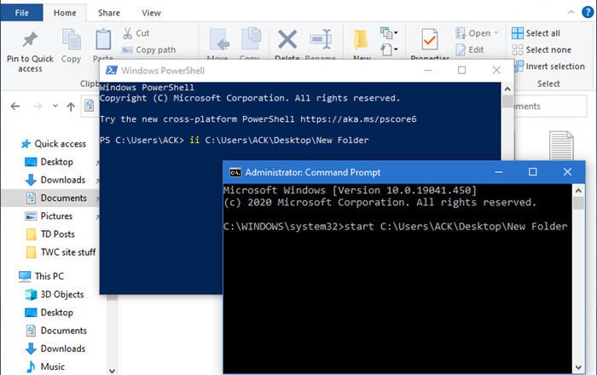
Task: Click the Delete X icon
Action: coord(287,39)
